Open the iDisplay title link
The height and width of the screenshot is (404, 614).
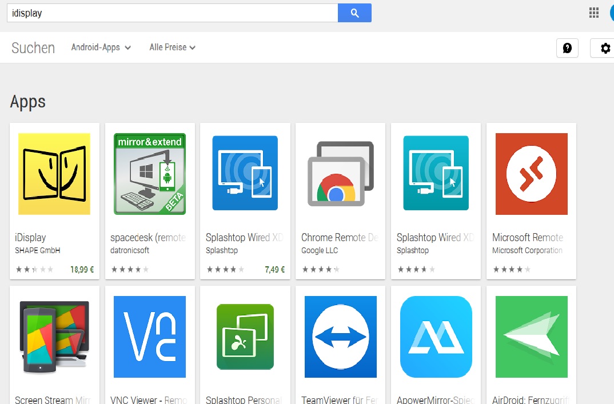pyautogui.click(x=30, y=238)
